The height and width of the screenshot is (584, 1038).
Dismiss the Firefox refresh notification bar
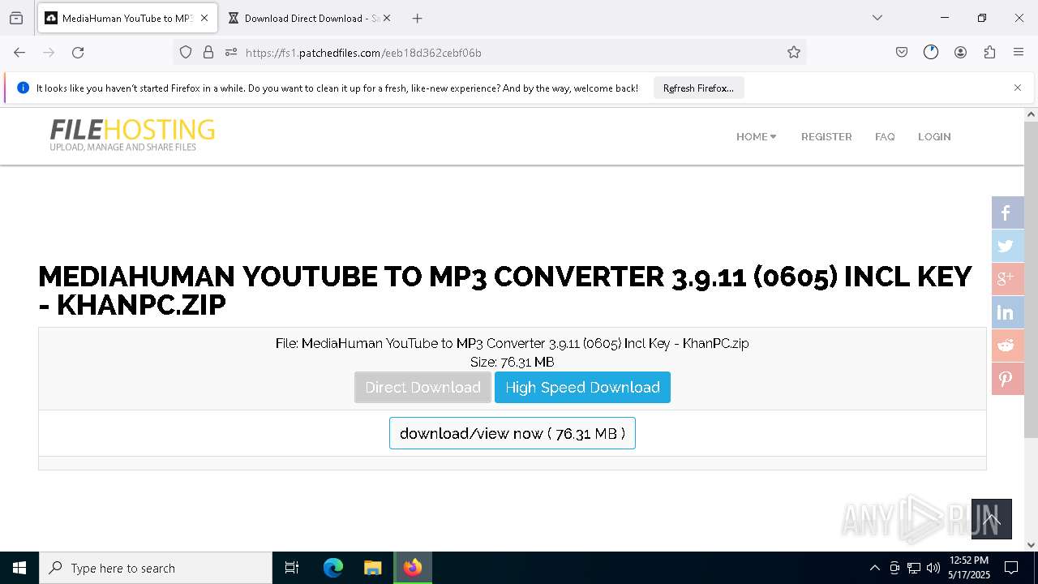(1018, 88)
